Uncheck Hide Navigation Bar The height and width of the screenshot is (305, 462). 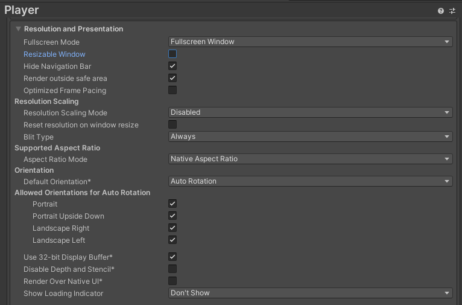tap(172, 66)
